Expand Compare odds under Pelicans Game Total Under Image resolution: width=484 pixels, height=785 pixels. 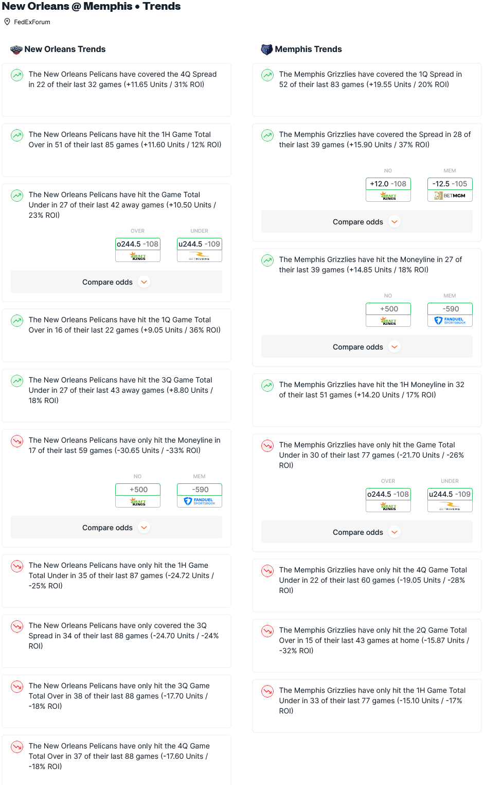tap(116, 282)
